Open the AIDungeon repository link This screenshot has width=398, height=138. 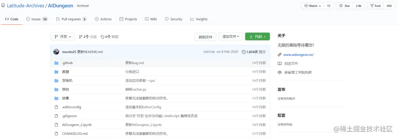pos(61,6)
